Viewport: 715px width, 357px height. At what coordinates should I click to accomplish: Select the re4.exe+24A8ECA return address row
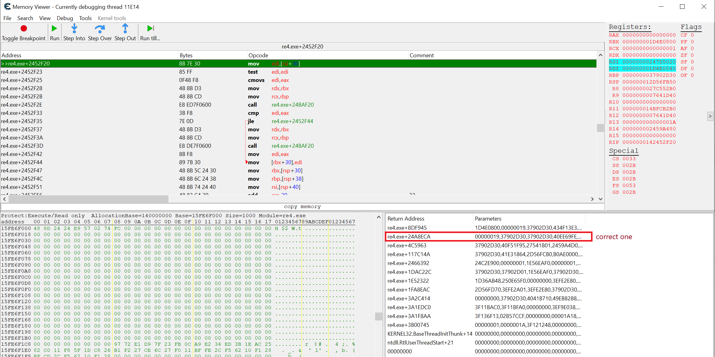pyautogui.click(x=409, y=237)
